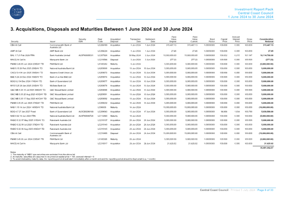This screenshot has width=285, height=202.
Task: Select security 'RABO 5.32 07 May 2025'
Action: coord(27,120)
